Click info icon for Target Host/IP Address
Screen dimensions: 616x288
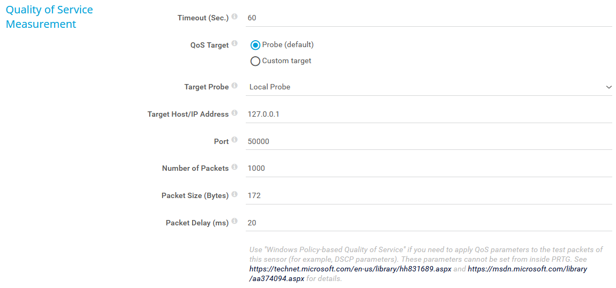(234, 113)
